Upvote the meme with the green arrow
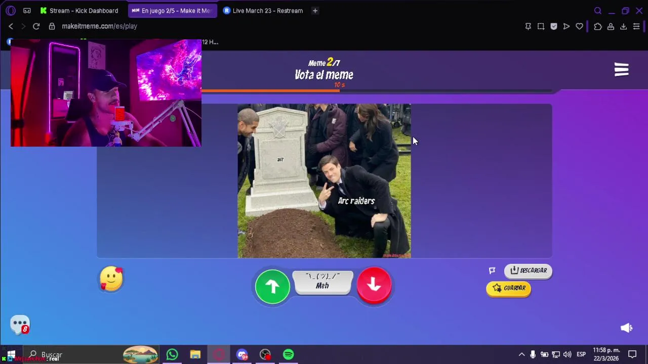Viewport: 648px width, 364px height. (x=272, y=287)
